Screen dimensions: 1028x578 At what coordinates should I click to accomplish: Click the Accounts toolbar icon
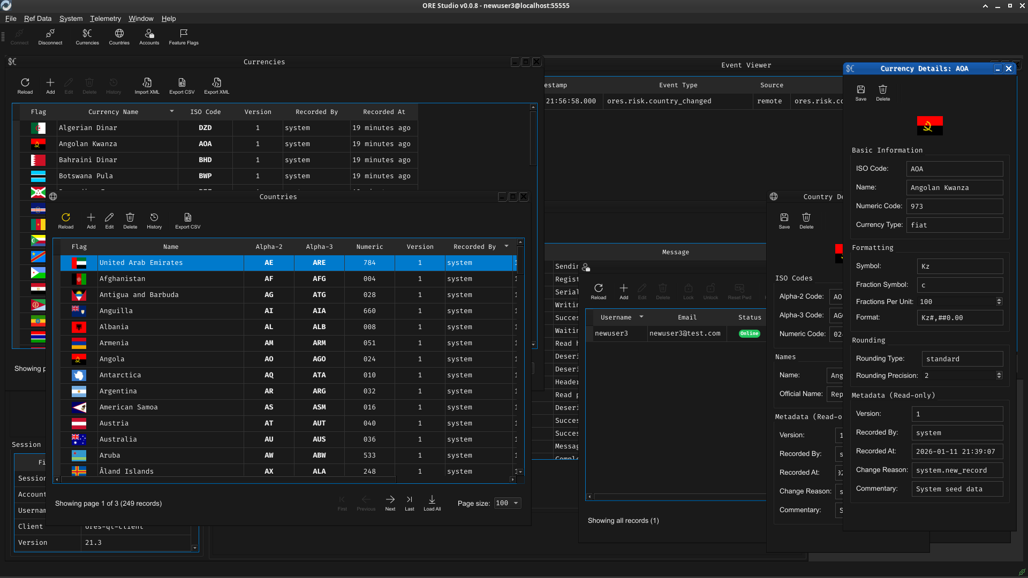(149, 36)
